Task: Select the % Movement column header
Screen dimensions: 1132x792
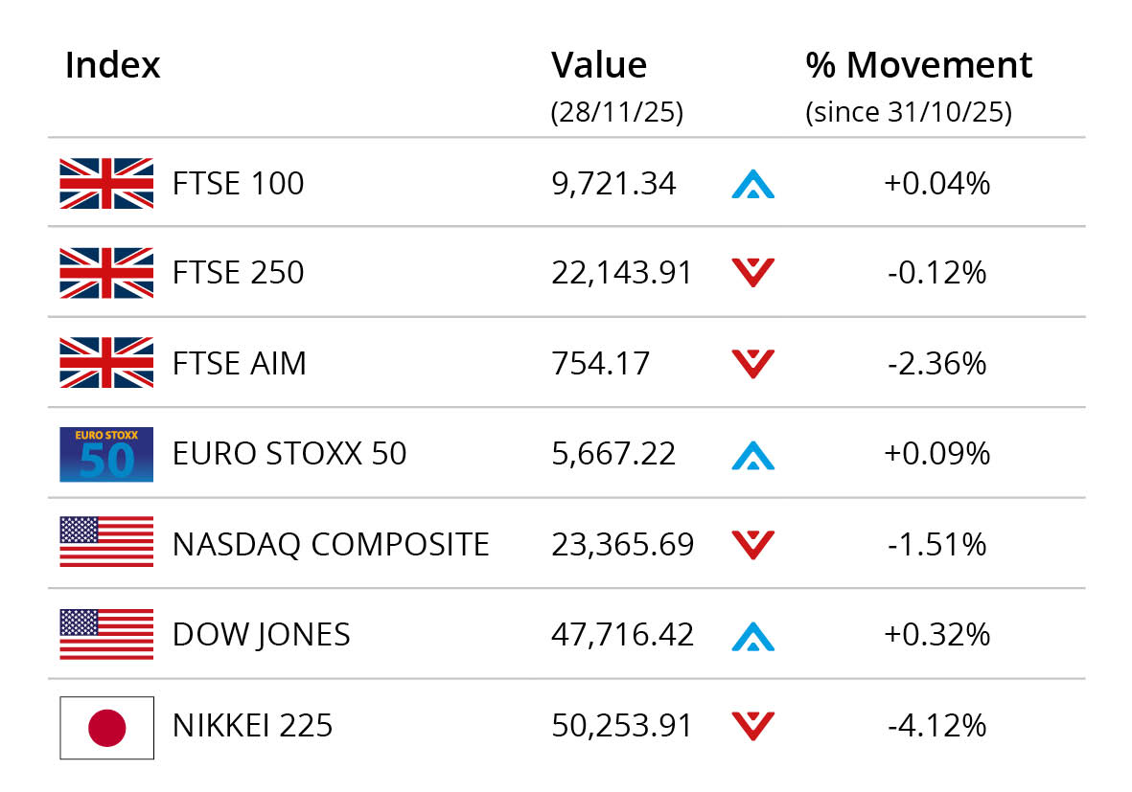Action: pyautogui.click(x=918, y=65)
